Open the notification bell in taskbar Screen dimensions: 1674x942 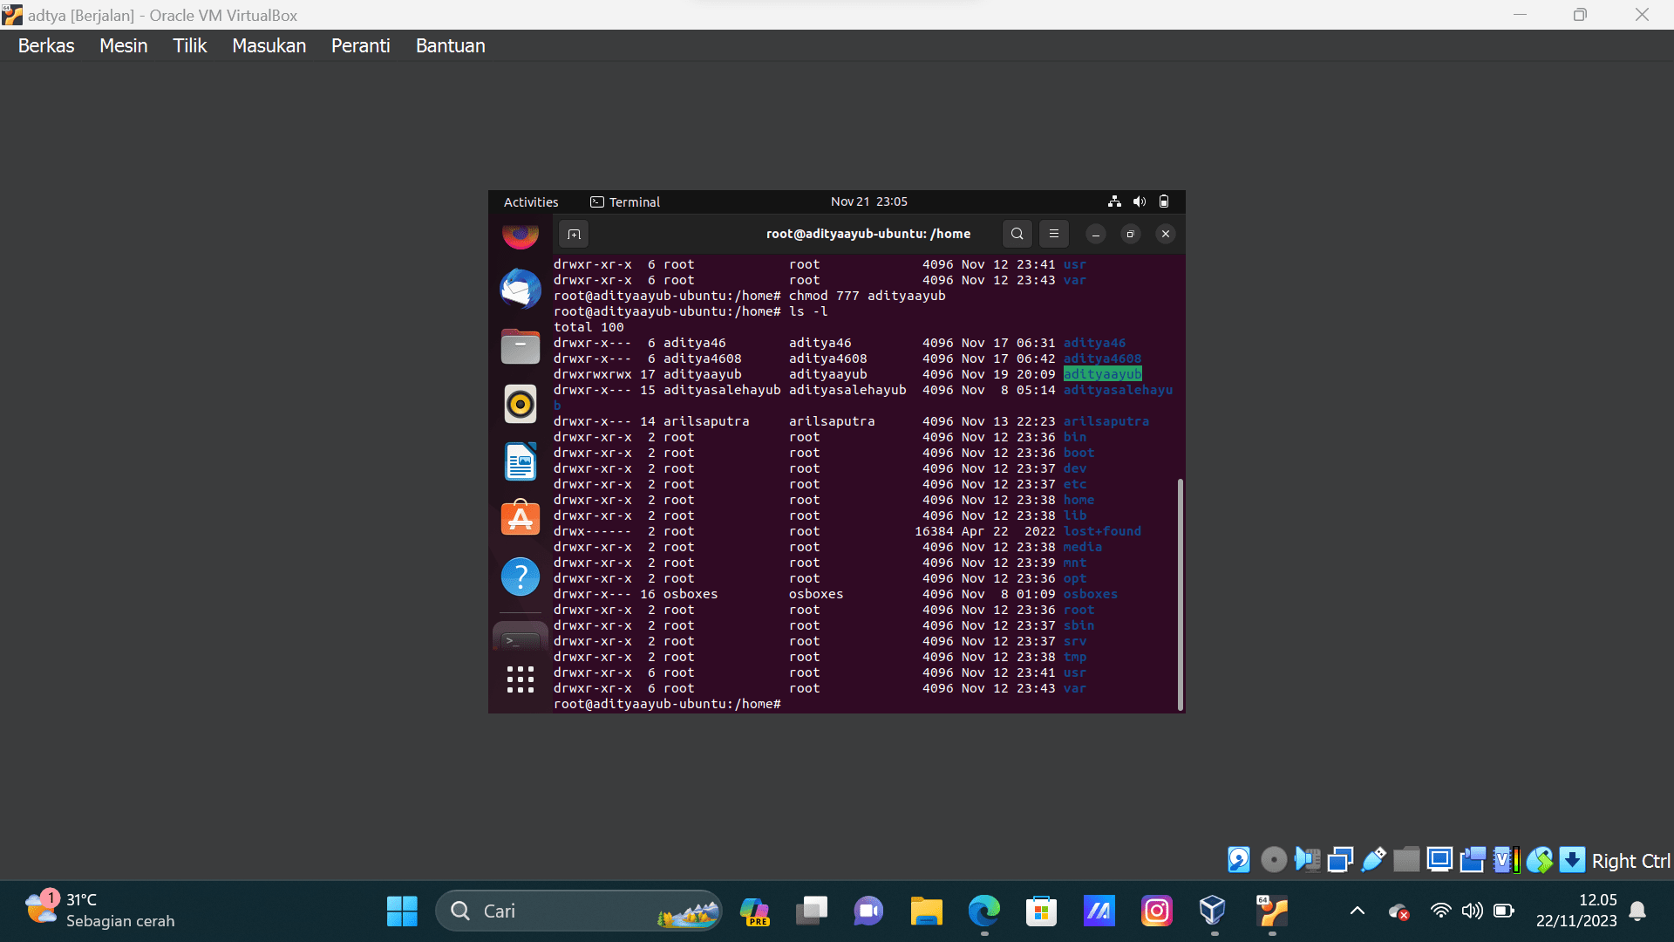[1637, 911]
